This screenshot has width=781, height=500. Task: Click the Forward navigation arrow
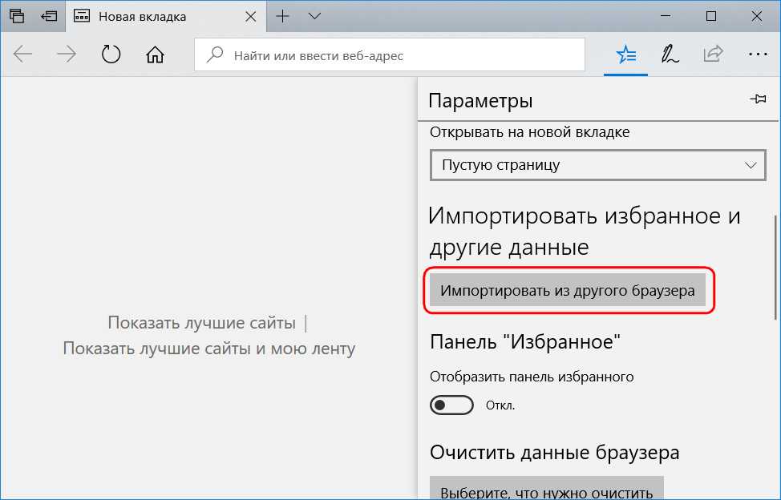coord(67,55)
